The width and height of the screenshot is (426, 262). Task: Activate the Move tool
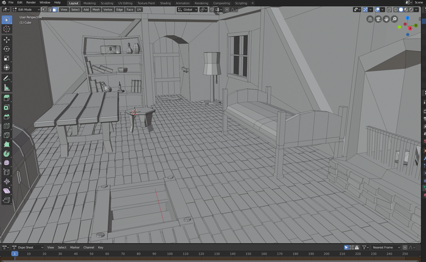point(7,40)
